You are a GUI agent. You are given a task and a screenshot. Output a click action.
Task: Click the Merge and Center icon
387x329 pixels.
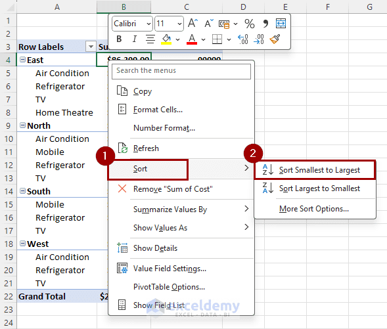[x=281, y=24]
